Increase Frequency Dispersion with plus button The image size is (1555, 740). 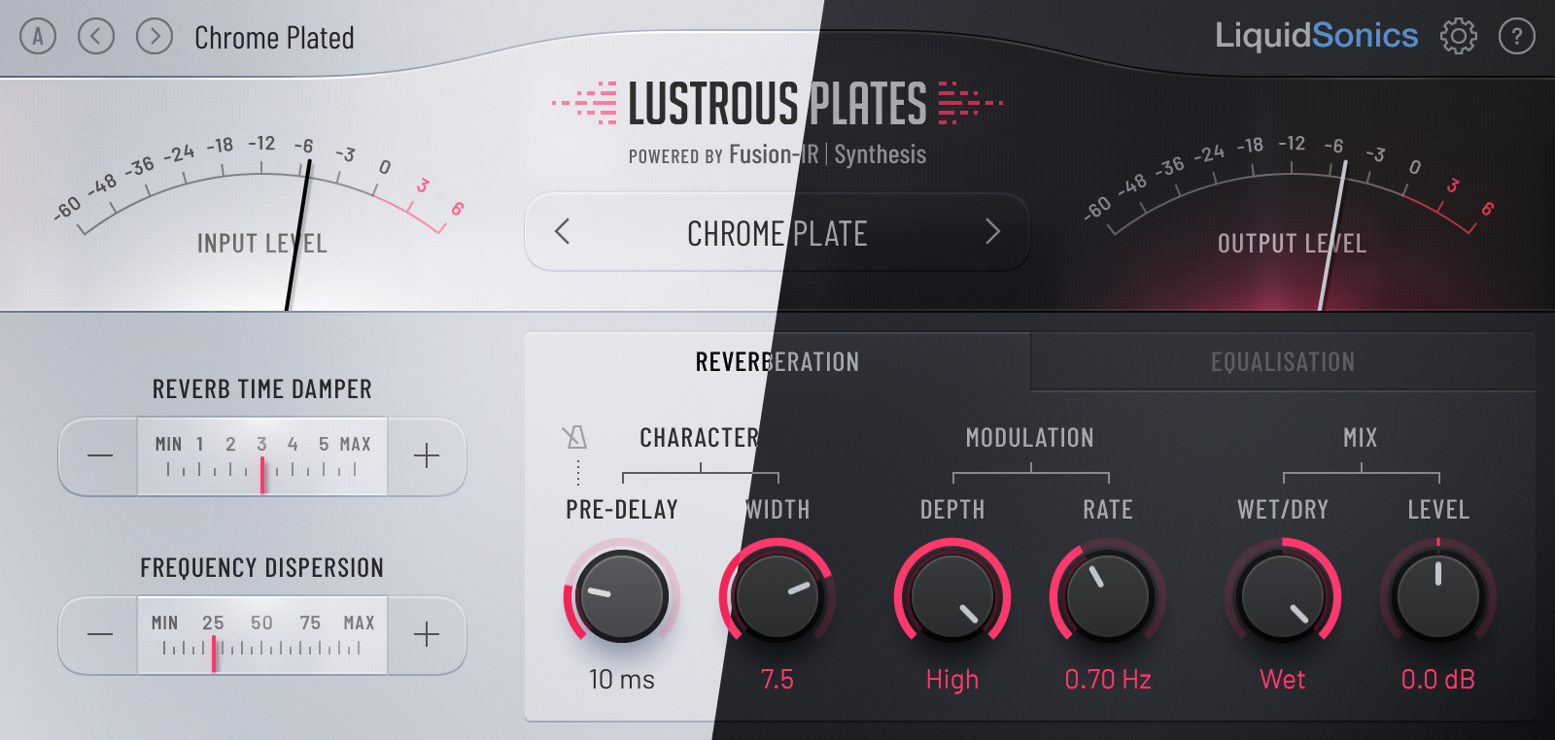tap(427, 635)
